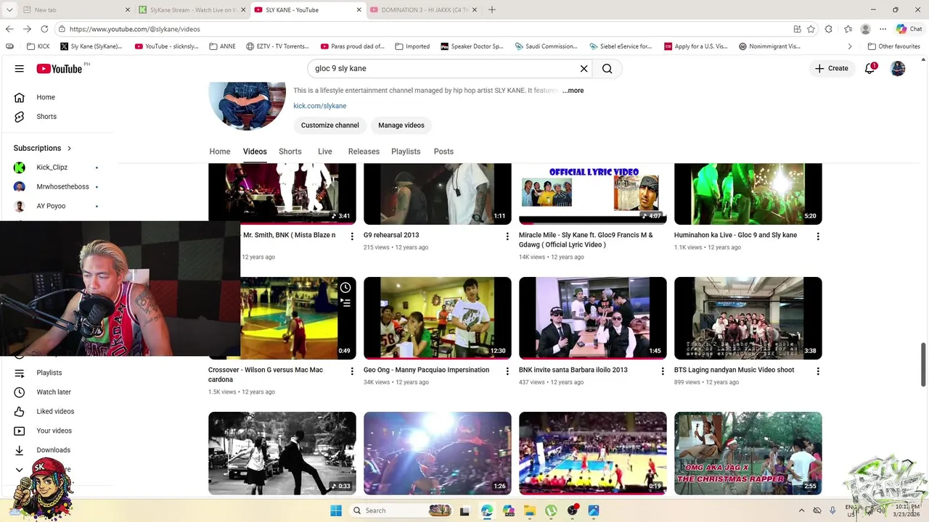Viewport: 929px width, 522px height.
Task: Click the Customize channel button
Action: [330, 125]
